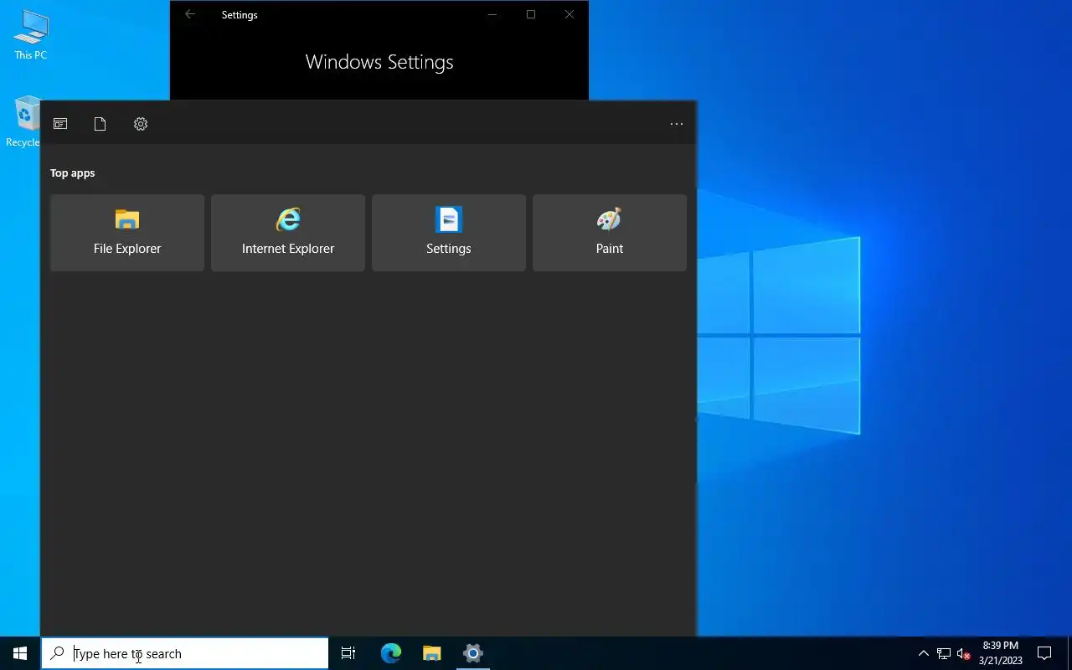
Task: Click the 'Windows Settings' heading
Action: [379, 62]
